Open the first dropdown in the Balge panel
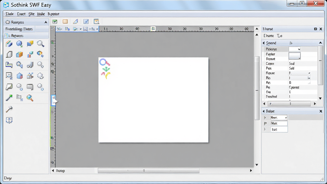Viewport: 327px width, 184px height. [279, 118]
